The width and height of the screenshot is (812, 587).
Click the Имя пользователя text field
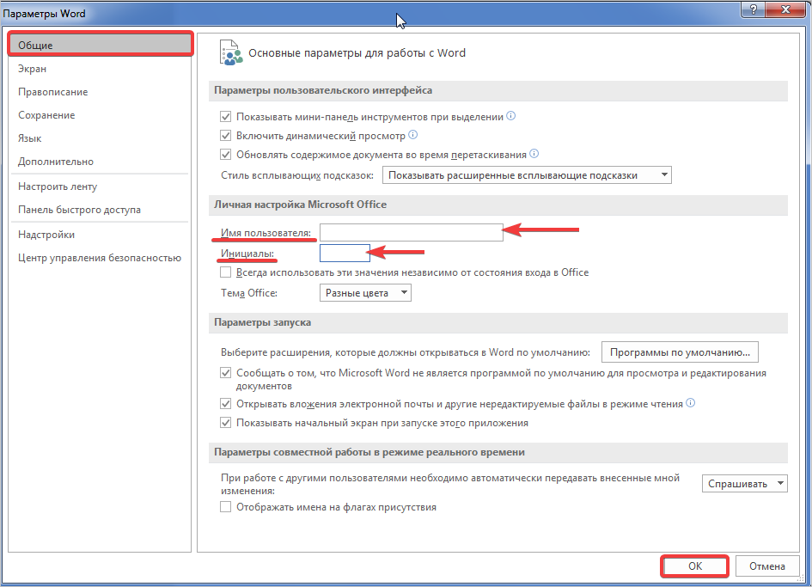pyautogui.click(x=411, y=232)
